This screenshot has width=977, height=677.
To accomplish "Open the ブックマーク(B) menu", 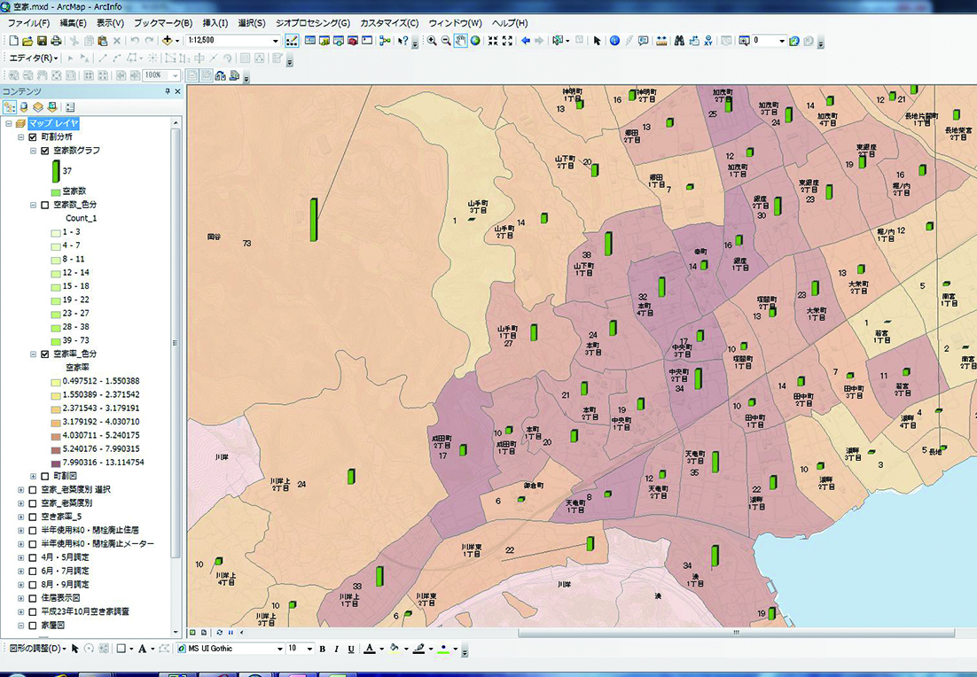I will coord(163,22).
